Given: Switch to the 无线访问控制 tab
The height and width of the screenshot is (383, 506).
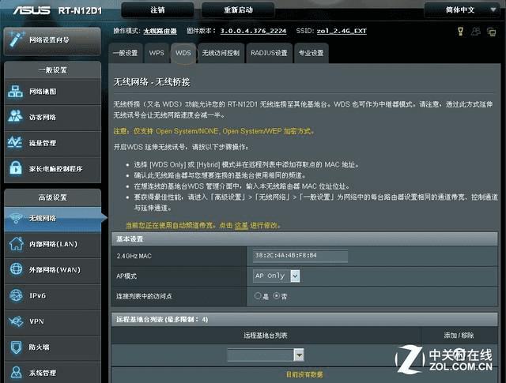Looking at the screenshot, I should [221, 53].
